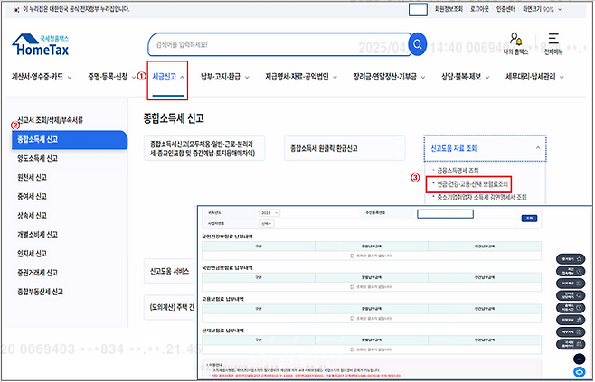Collapse the 신고도움 자료 조회 expander
595x382 pixels.
tap(485, 148)
